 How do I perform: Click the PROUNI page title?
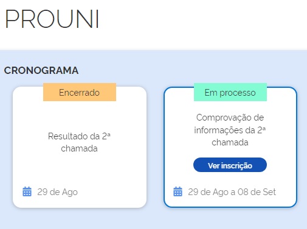coord(52,19)
